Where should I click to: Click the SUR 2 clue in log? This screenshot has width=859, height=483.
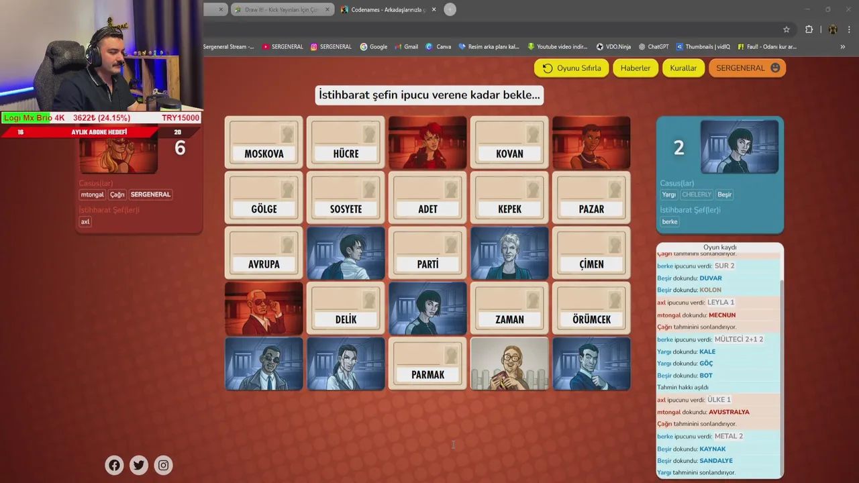click(x=724, y=266)
